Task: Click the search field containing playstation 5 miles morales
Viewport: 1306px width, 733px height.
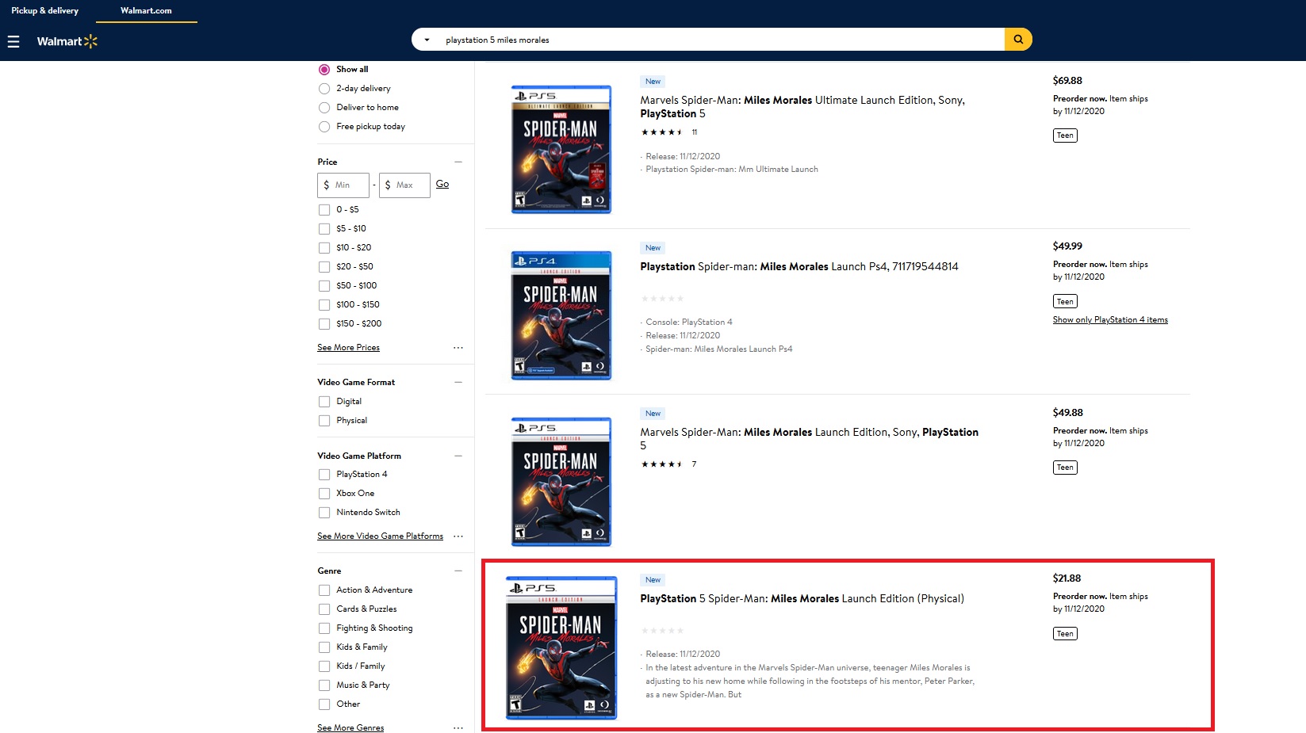Action: coord(720,40)
